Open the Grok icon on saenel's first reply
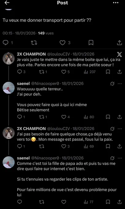Viewport: 125px width, 209px height. click(x=112, y=84)
